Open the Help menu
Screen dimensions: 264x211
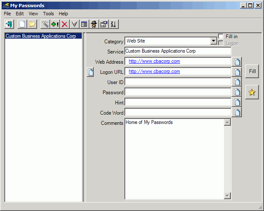[63, 14]
